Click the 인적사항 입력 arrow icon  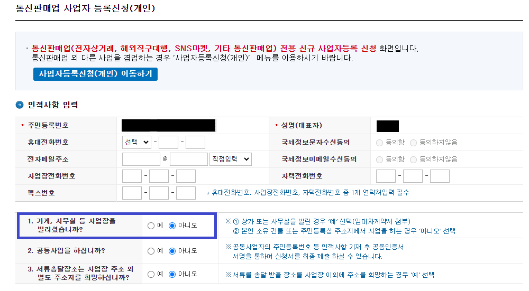pyautogui.click(x=20, y=105)
